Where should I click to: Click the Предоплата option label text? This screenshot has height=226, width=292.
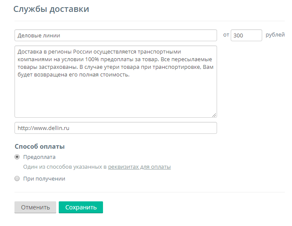[39, 157]
